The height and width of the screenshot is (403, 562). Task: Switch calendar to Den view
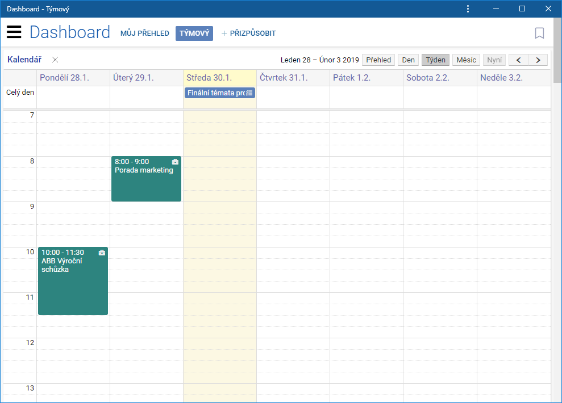click(408, 60)
